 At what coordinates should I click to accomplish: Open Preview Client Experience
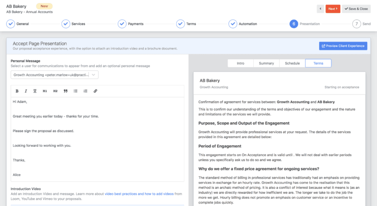coord(343,46)
